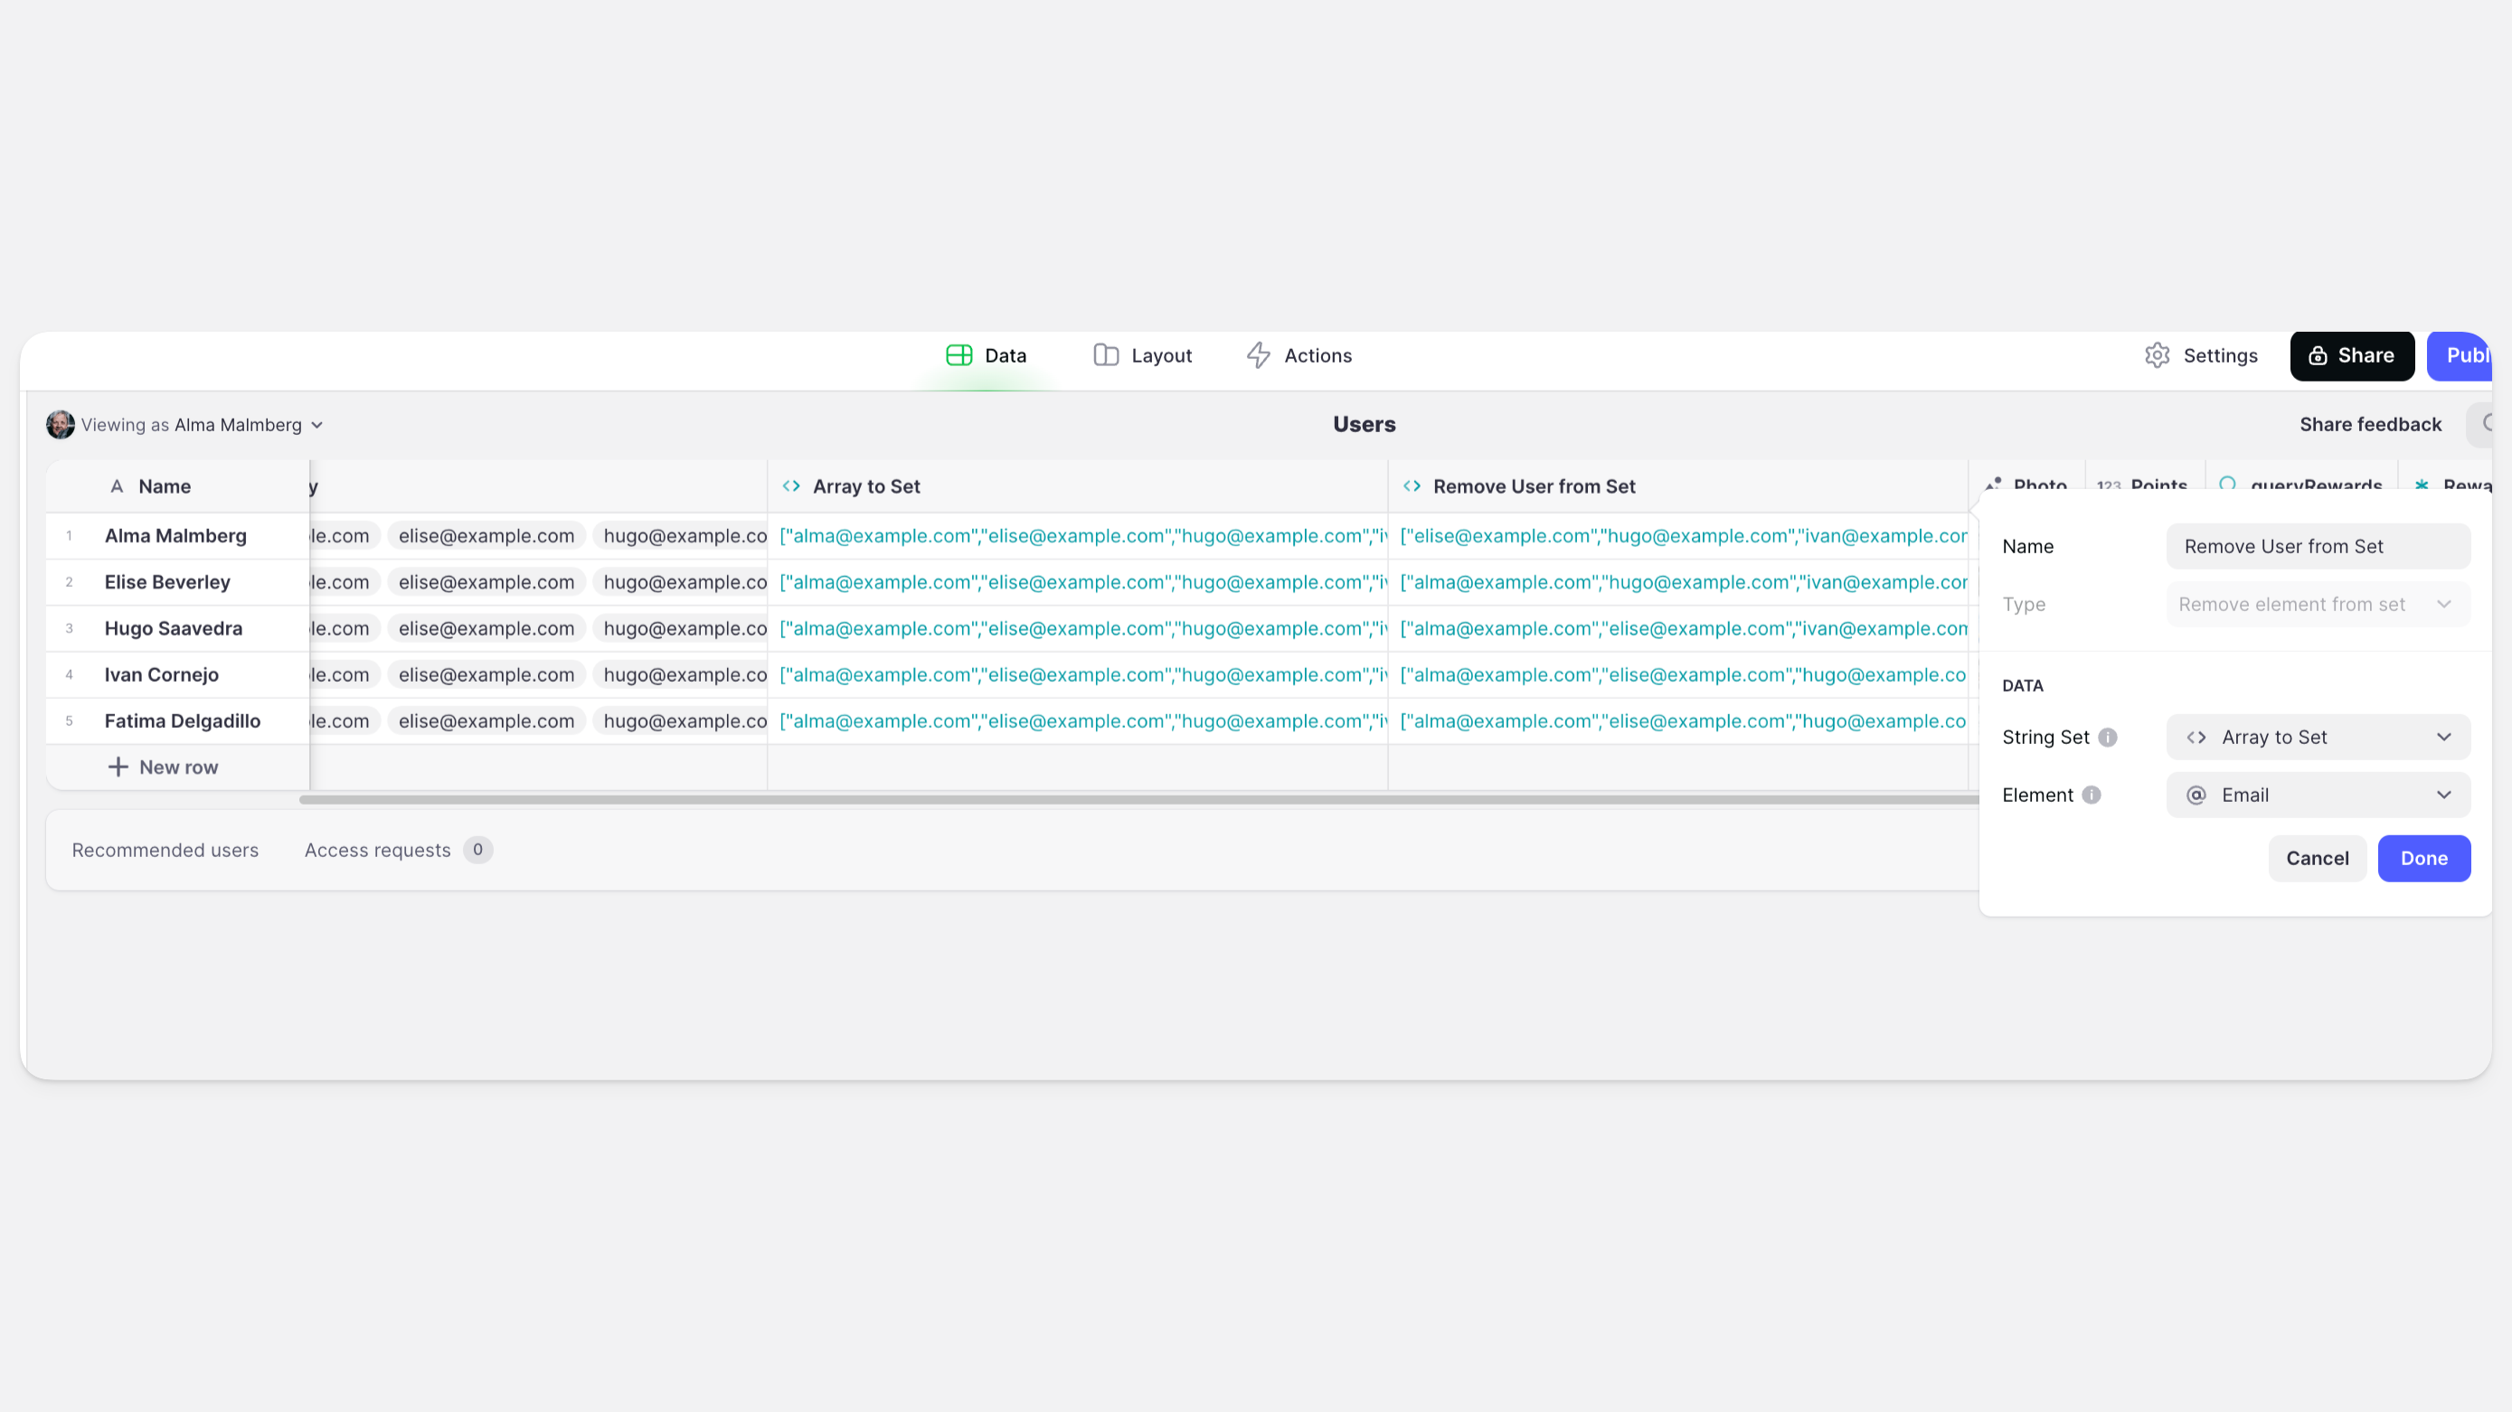Click the Actions lightning bolt icon

[1258, 355]
